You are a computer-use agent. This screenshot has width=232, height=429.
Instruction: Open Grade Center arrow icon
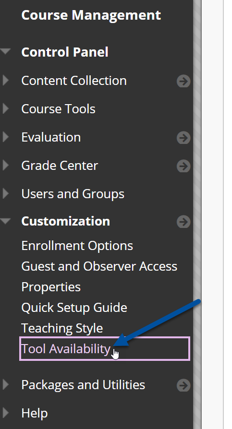pos(183,166)
